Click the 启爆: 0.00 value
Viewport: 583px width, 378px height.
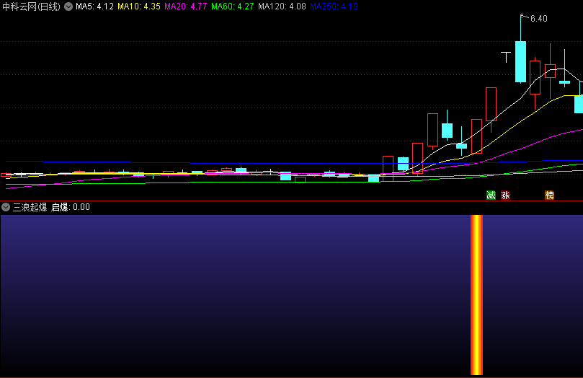coord(71,207)
